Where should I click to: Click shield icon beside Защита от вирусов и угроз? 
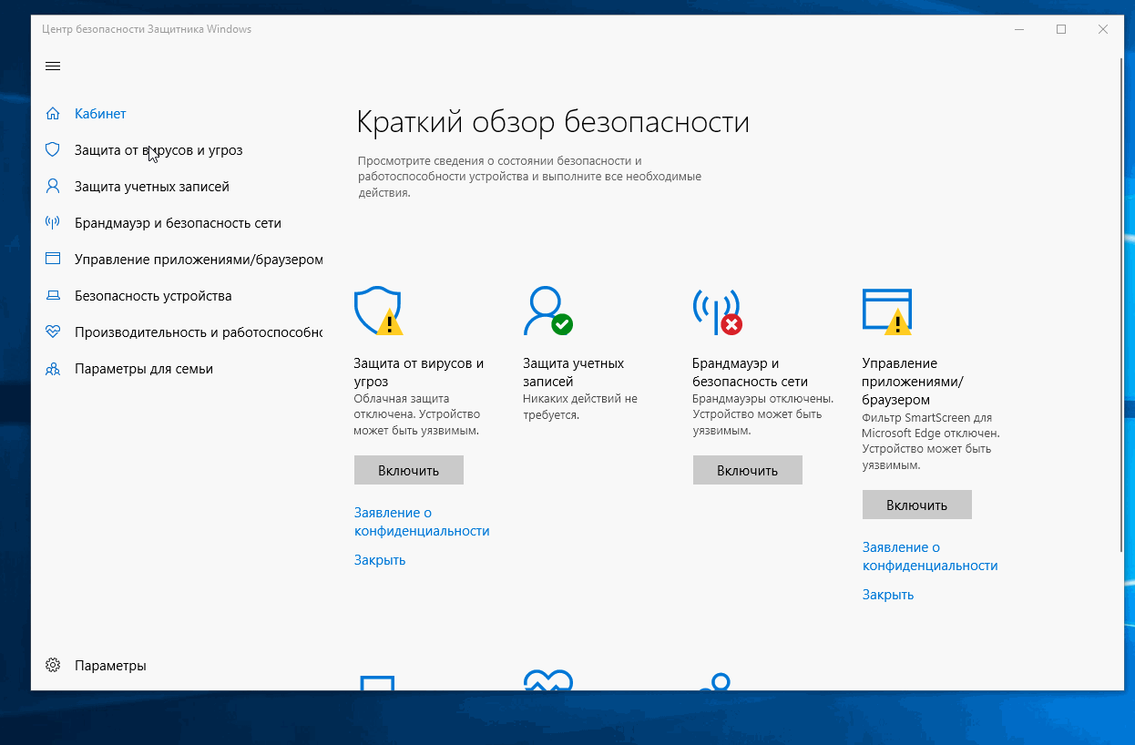click(x=53, y=150)
